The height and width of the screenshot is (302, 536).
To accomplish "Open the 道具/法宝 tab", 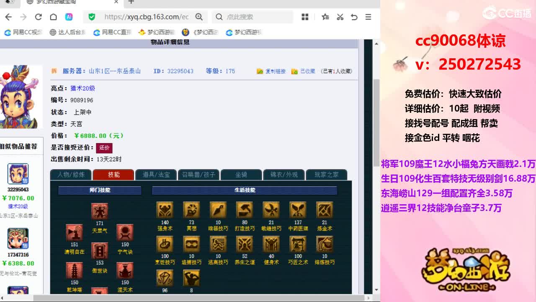I will 156,174.
